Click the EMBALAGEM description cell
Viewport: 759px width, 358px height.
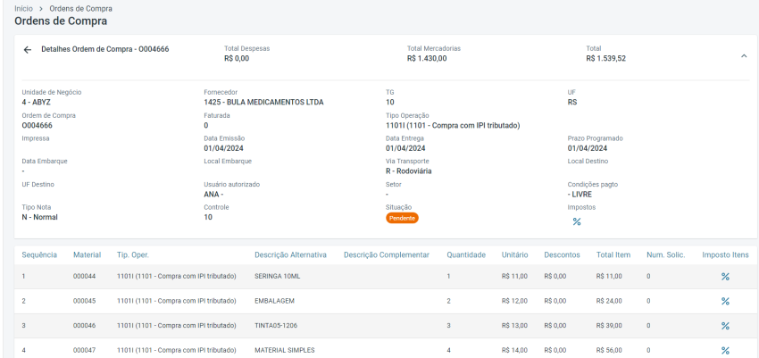[274, 301]
